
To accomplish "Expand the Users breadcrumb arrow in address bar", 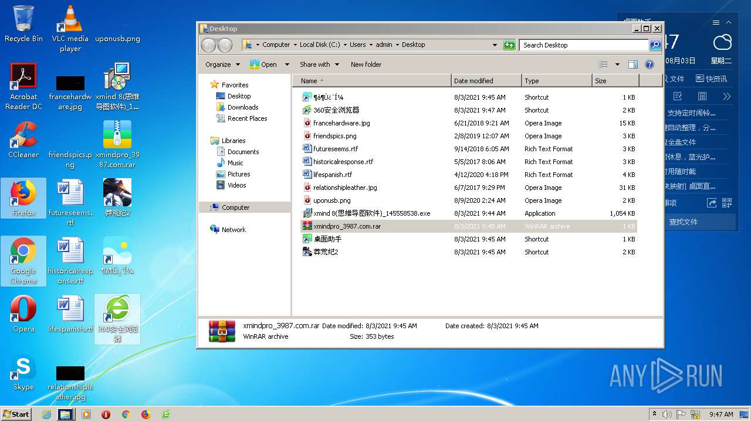I will (x=371, y=45).
